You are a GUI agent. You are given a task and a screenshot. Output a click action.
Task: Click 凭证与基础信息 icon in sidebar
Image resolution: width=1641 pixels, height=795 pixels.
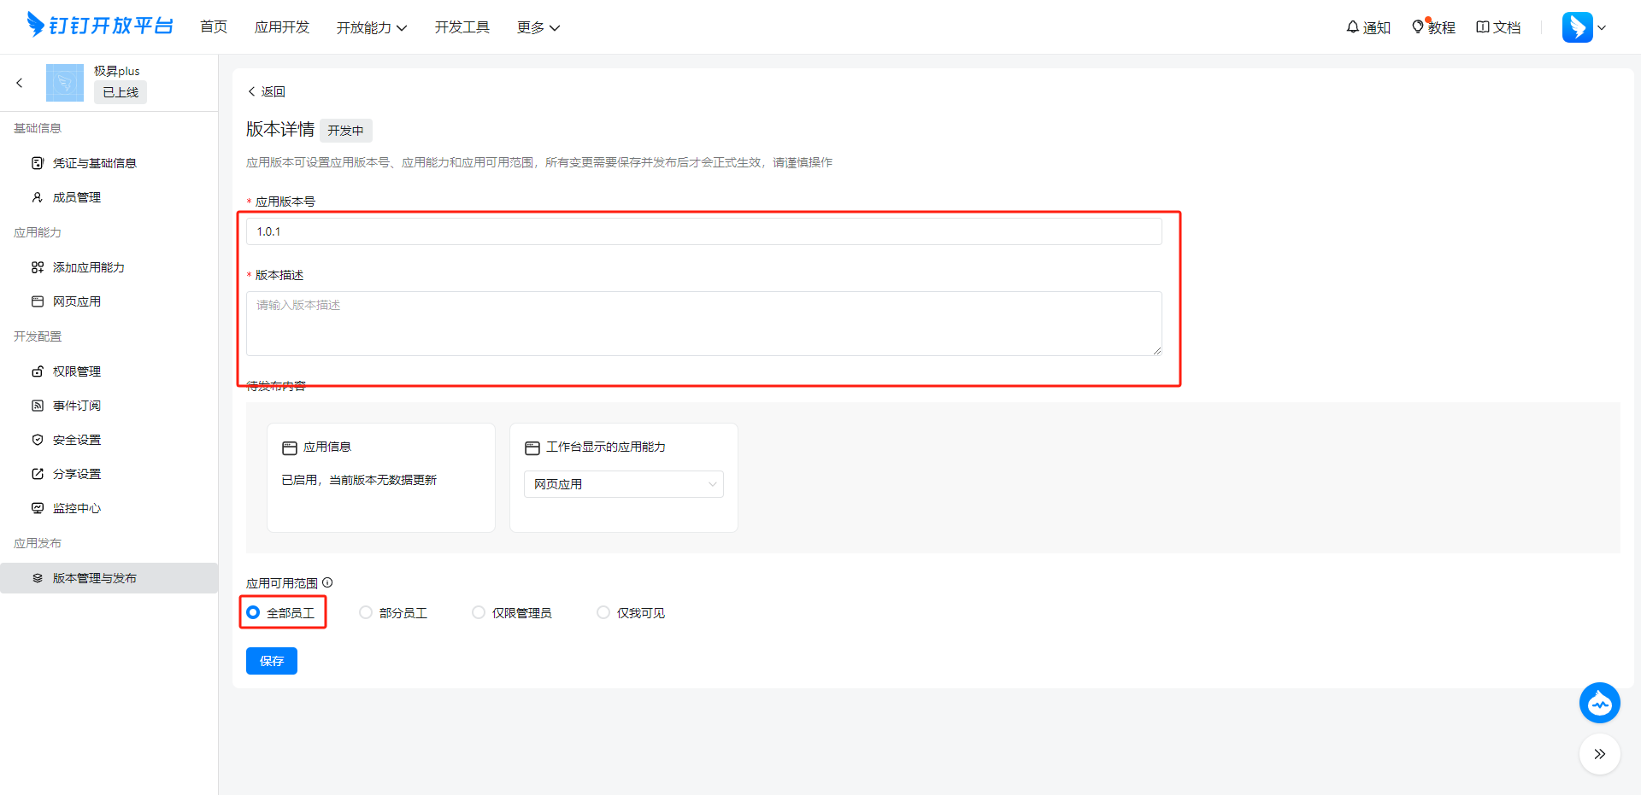(38, 163)
